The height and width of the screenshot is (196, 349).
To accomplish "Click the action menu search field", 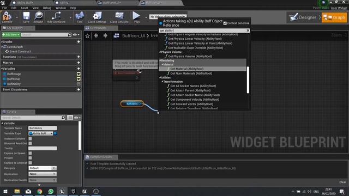I will [202, 30].
